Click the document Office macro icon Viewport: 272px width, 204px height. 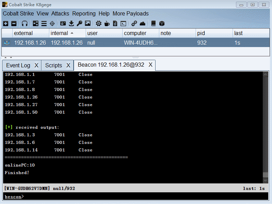[115, 23]
